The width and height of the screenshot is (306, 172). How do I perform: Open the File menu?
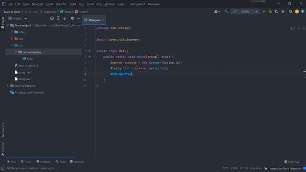coord(11,4)
